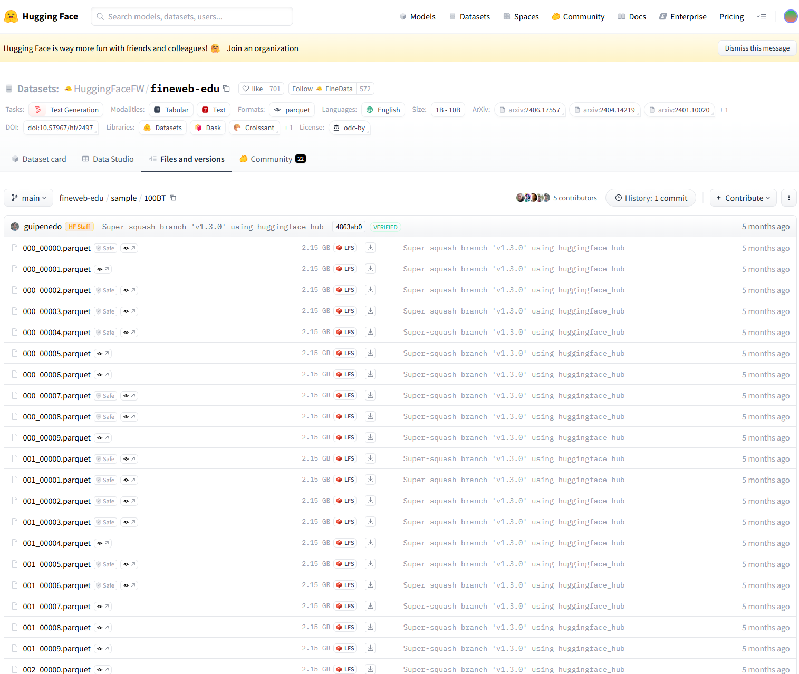Open the 4863ab0 commit hash
Image resolution: width=799 pixels, height=674 pixels.
(x=349, y=227)
